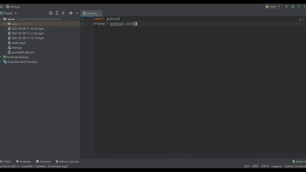Change the UTF-8 file encoding
This screenshot has height=172, width=306.
pos(264,166)
